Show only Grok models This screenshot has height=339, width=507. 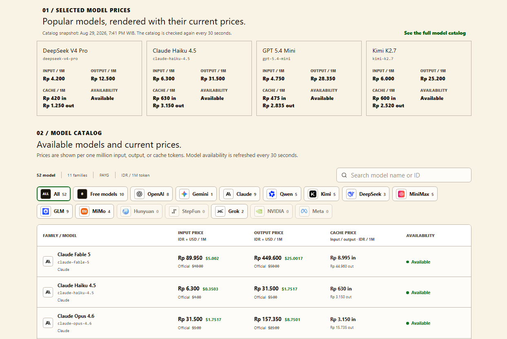(229, 211)
